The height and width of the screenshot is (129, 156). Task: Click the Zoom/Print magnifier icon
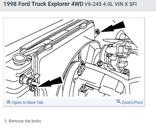pos(118,101)
